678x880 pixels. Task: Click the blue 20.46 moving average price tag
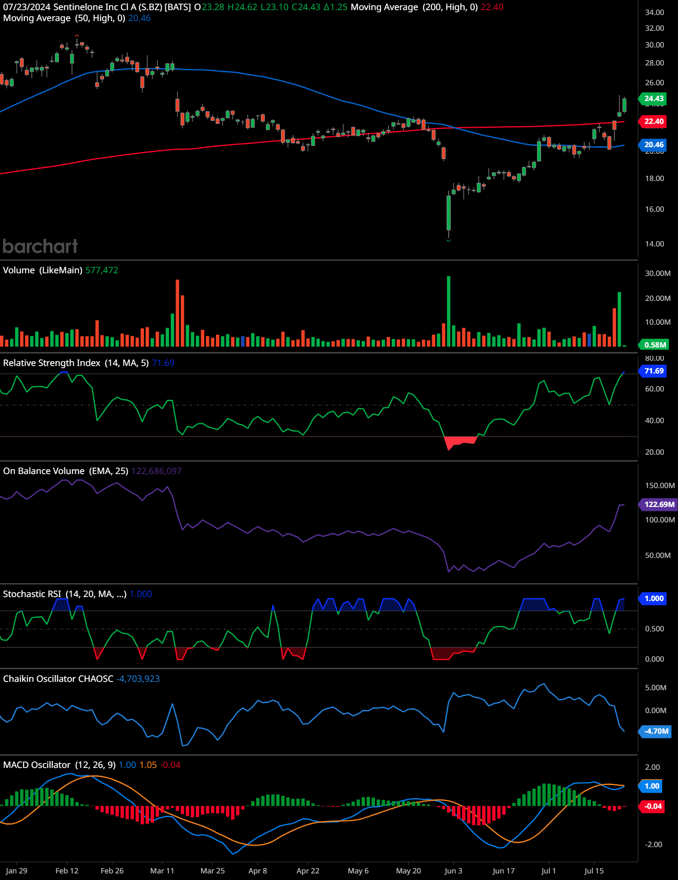tap(653, 145)
